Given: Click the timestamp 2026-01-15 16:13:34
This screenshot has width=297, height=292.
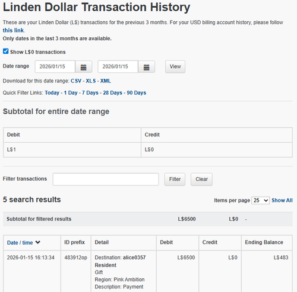Looking at the screenshot, I should pyautogui.click(x=31, y=258).
